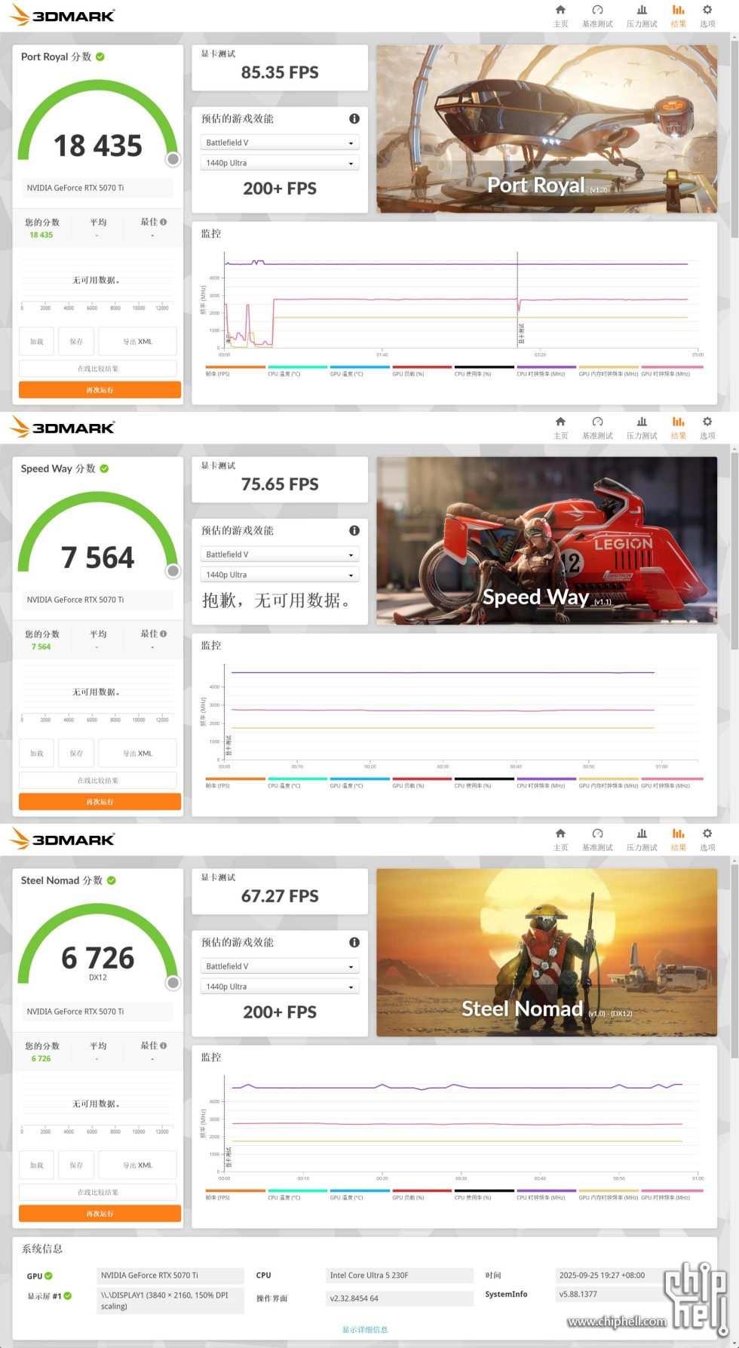
Task: Click green check beside Steel Nomad 分数
Action: tap(112, 880)
